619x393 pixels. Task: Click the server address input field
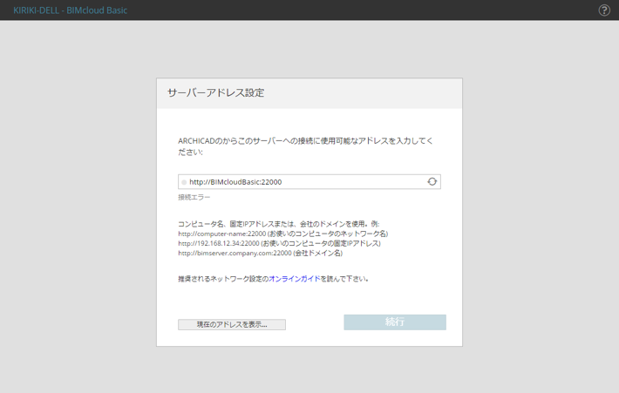tap(309, 182)
